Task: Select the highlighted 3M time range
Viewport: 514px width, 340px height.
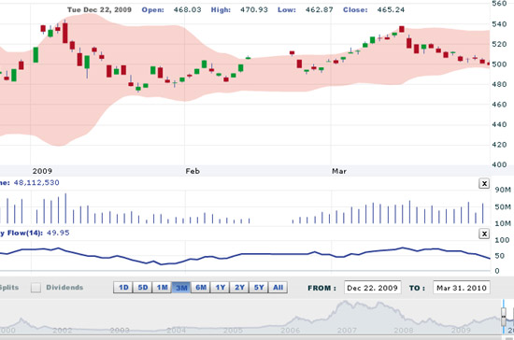Action: [x=181, y=288]
